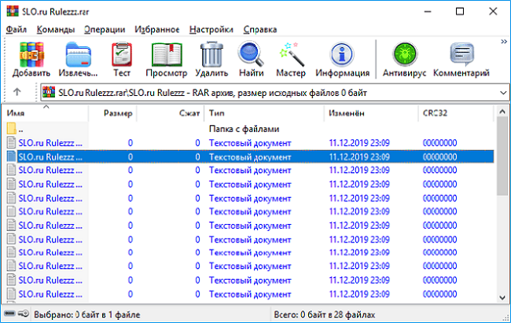The image size is (511, 323).
Task: Sort by Сжат column header
Action: 170,113
